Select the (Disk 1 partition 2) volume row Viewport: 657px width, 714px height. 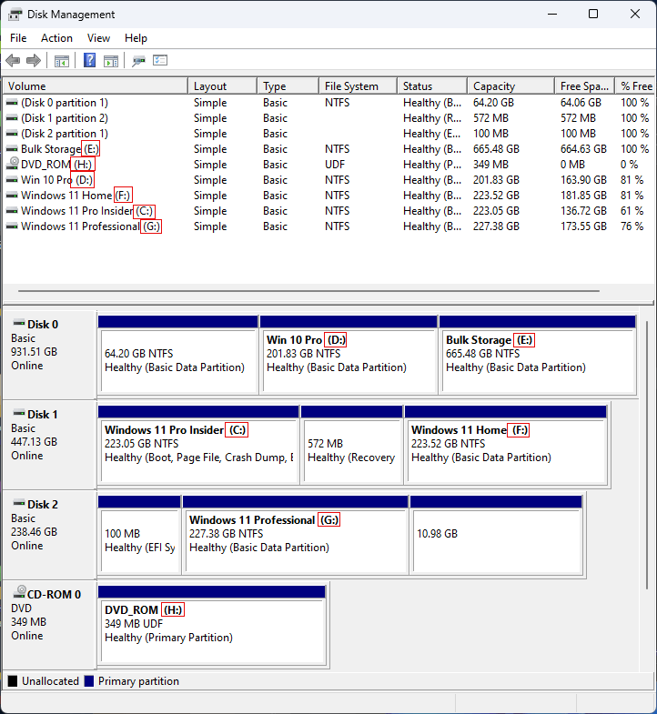[x=328, y=118]
